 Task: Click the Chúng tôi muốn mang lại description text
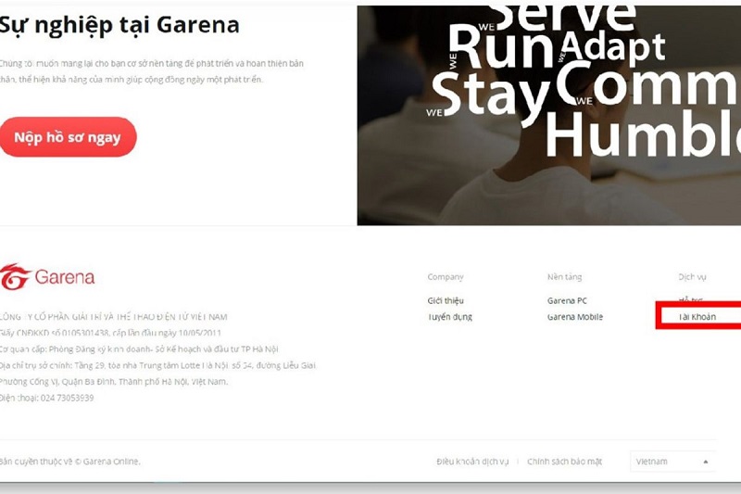[x=152, y=71]
